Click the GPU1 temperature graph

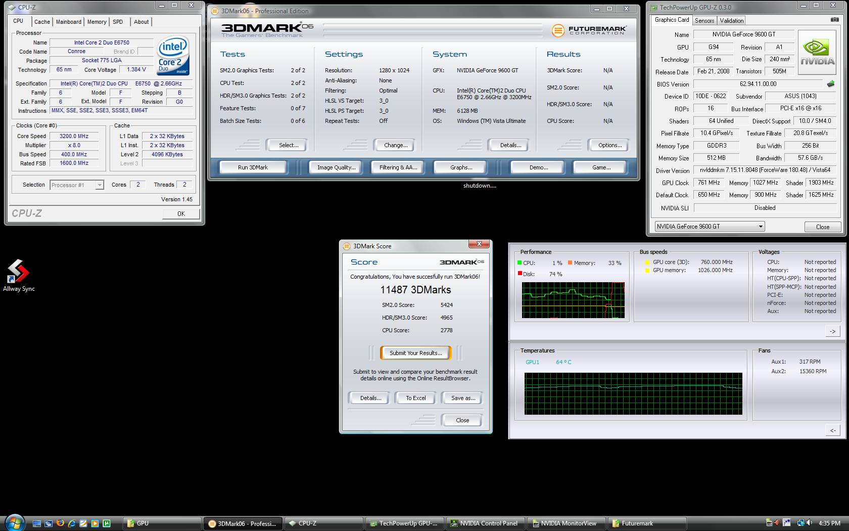[x=633, y=394]
